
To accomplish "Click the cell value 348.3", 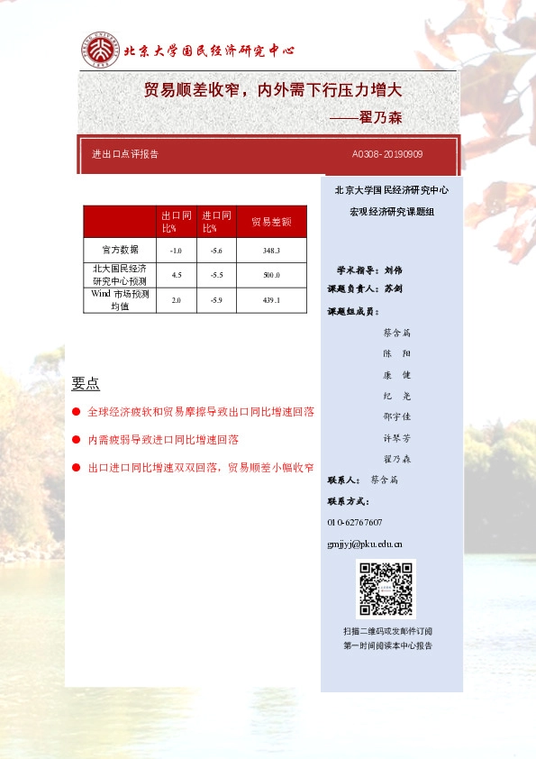I will 271,251.
